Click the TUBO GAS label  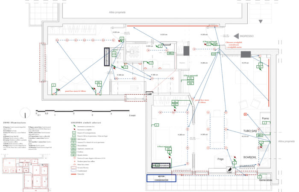coord(250,131)
